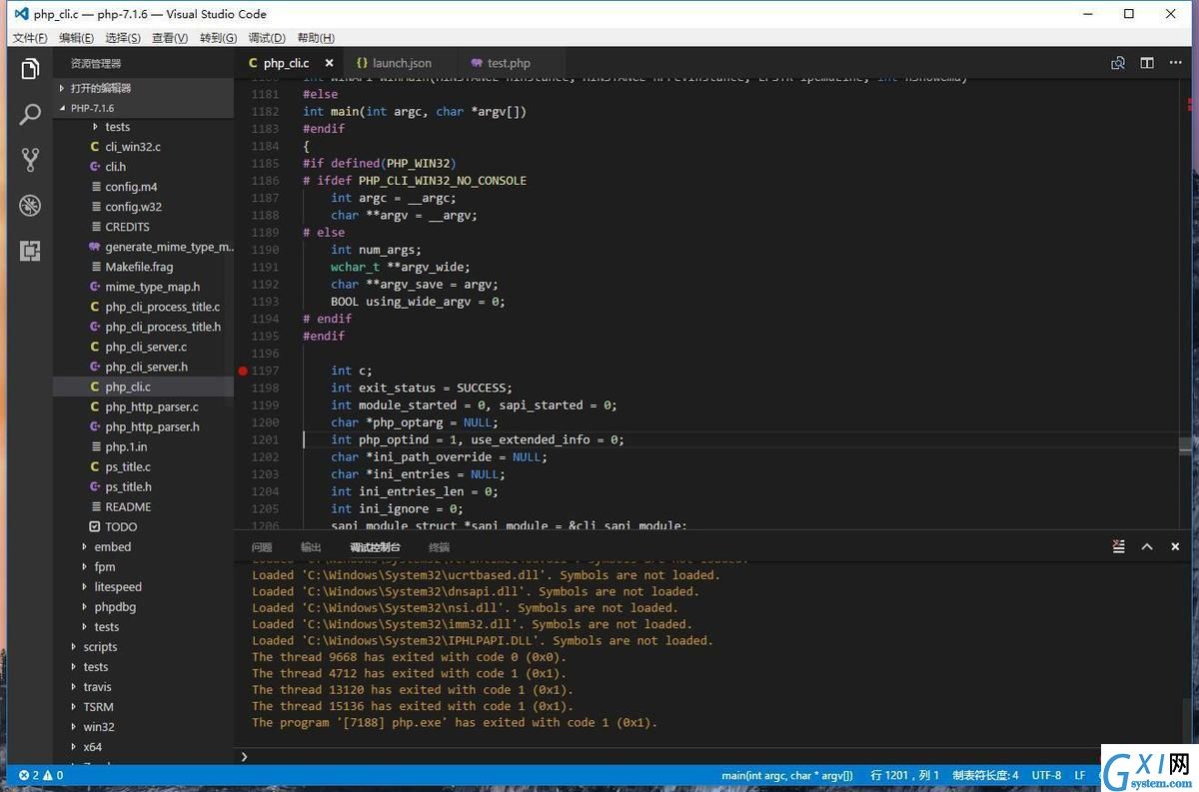Open the editor's more actions ellipsis

click(1176, 63)
